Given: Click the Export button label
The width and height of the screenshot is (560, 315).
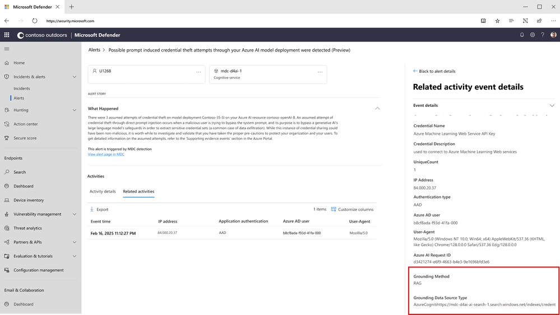Looking at the screenshot, I should pos(102,209).
